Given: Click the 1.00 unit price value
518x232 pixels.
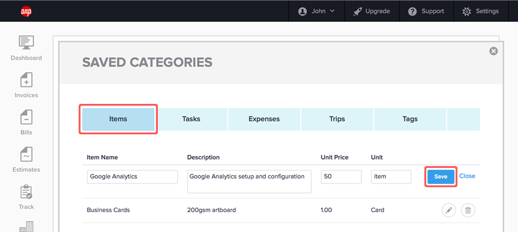Looking at the screenshot, I should click(x=326, y=210).
